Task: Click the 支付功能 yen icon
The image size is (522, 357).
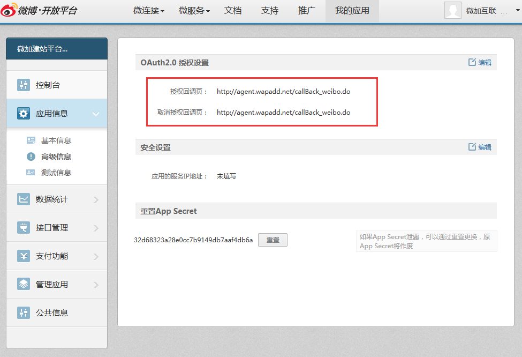Action: [24, 256]
